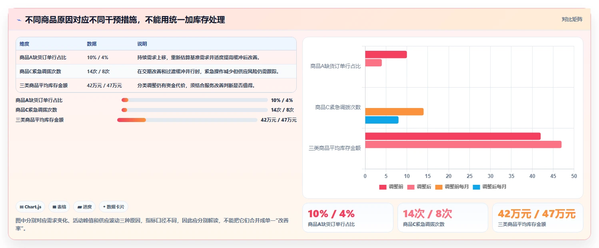Toggle 调整后每月 legend swatch
The height and width of the screenshot is (248, 599).
click(x=477, y=187)
